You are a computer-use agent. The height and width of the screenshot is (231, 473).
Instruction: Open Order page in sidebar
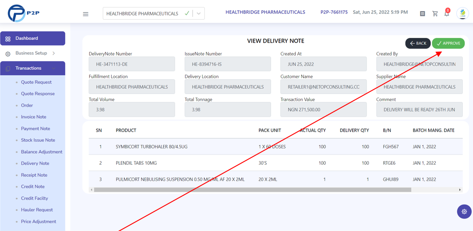(27, 105)
